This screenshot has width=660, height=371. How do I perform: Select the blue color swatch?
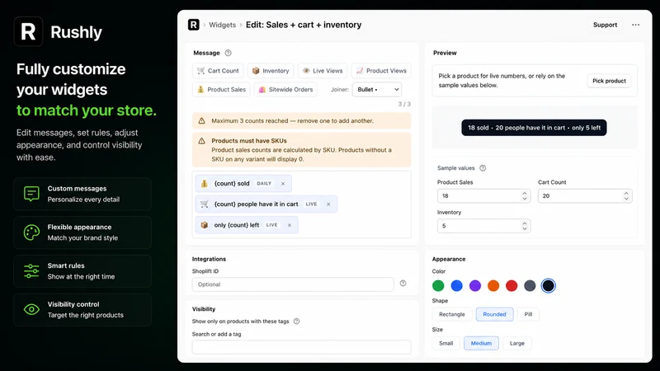tap(457, 286)
